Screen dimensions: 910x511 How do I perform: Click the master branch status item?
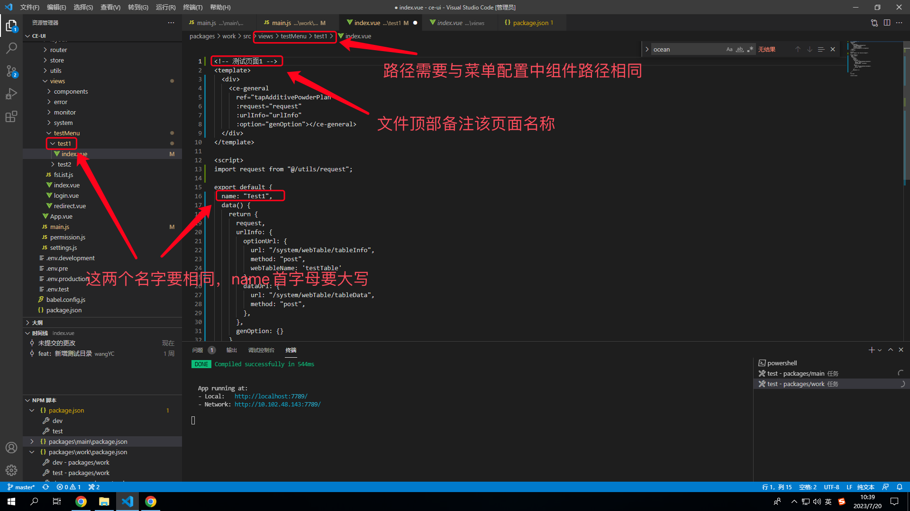[21, 487]
